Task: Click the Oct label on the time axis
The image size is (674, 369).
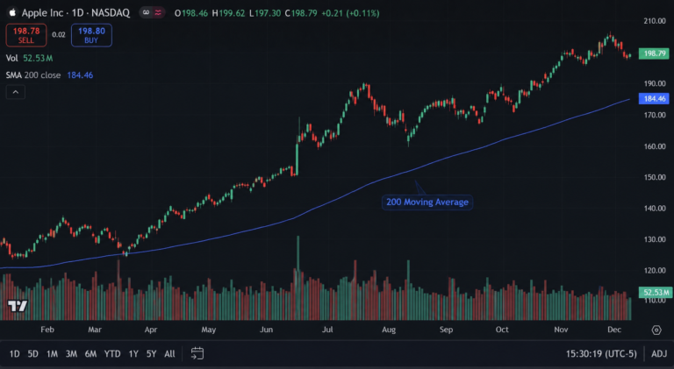Action: click(x=502, y=330)
